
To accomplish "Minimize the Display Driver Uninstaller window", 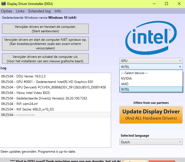I will [154, 4].
